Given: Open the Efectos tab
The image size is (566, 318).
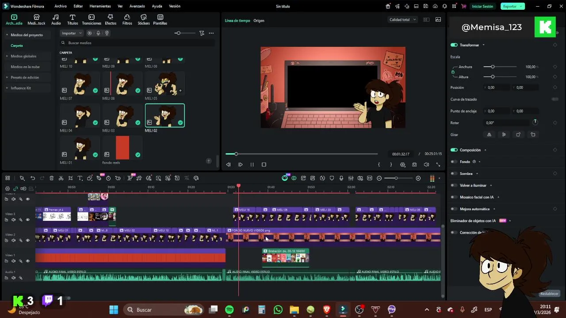Looking at the screenshot, I should [111, 19].
